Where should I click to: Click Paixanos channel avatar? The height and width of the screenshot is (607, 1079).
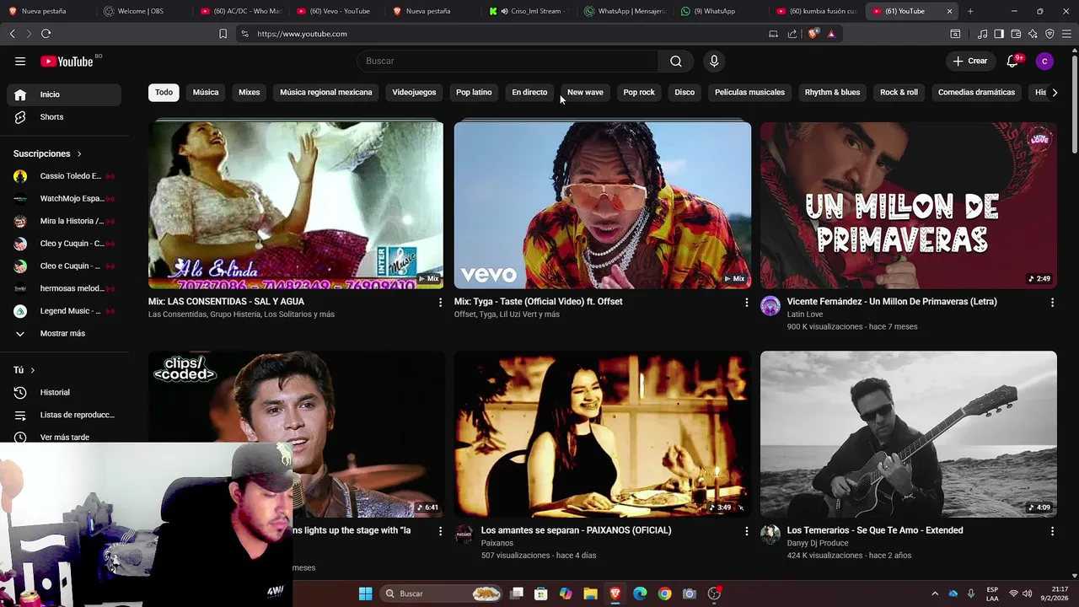click(464, 534)
